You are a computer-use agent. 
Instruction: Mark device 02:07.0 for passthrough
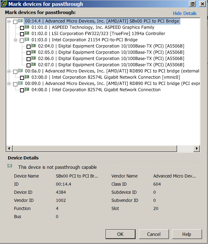28,65
